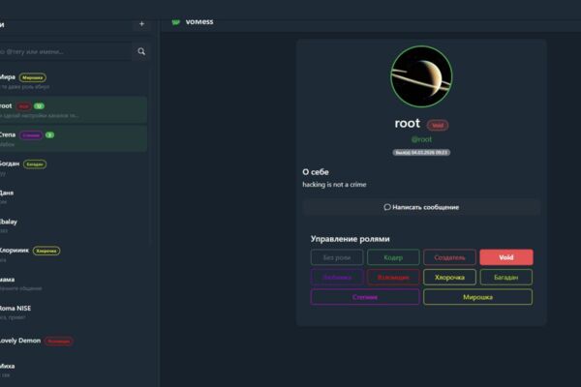Open the Roma NISE chat
The width and height of the screenshot is (581, 387).
click(74, 313)
